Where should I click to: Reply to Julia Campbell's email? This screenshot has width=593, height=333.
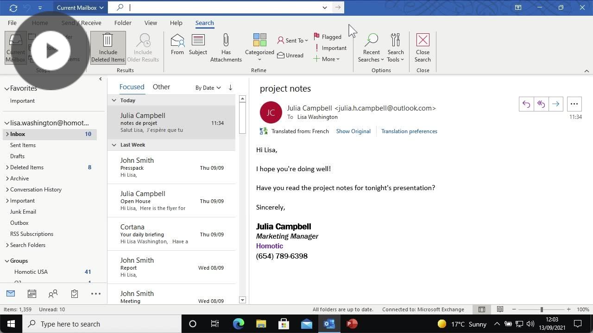526,104
